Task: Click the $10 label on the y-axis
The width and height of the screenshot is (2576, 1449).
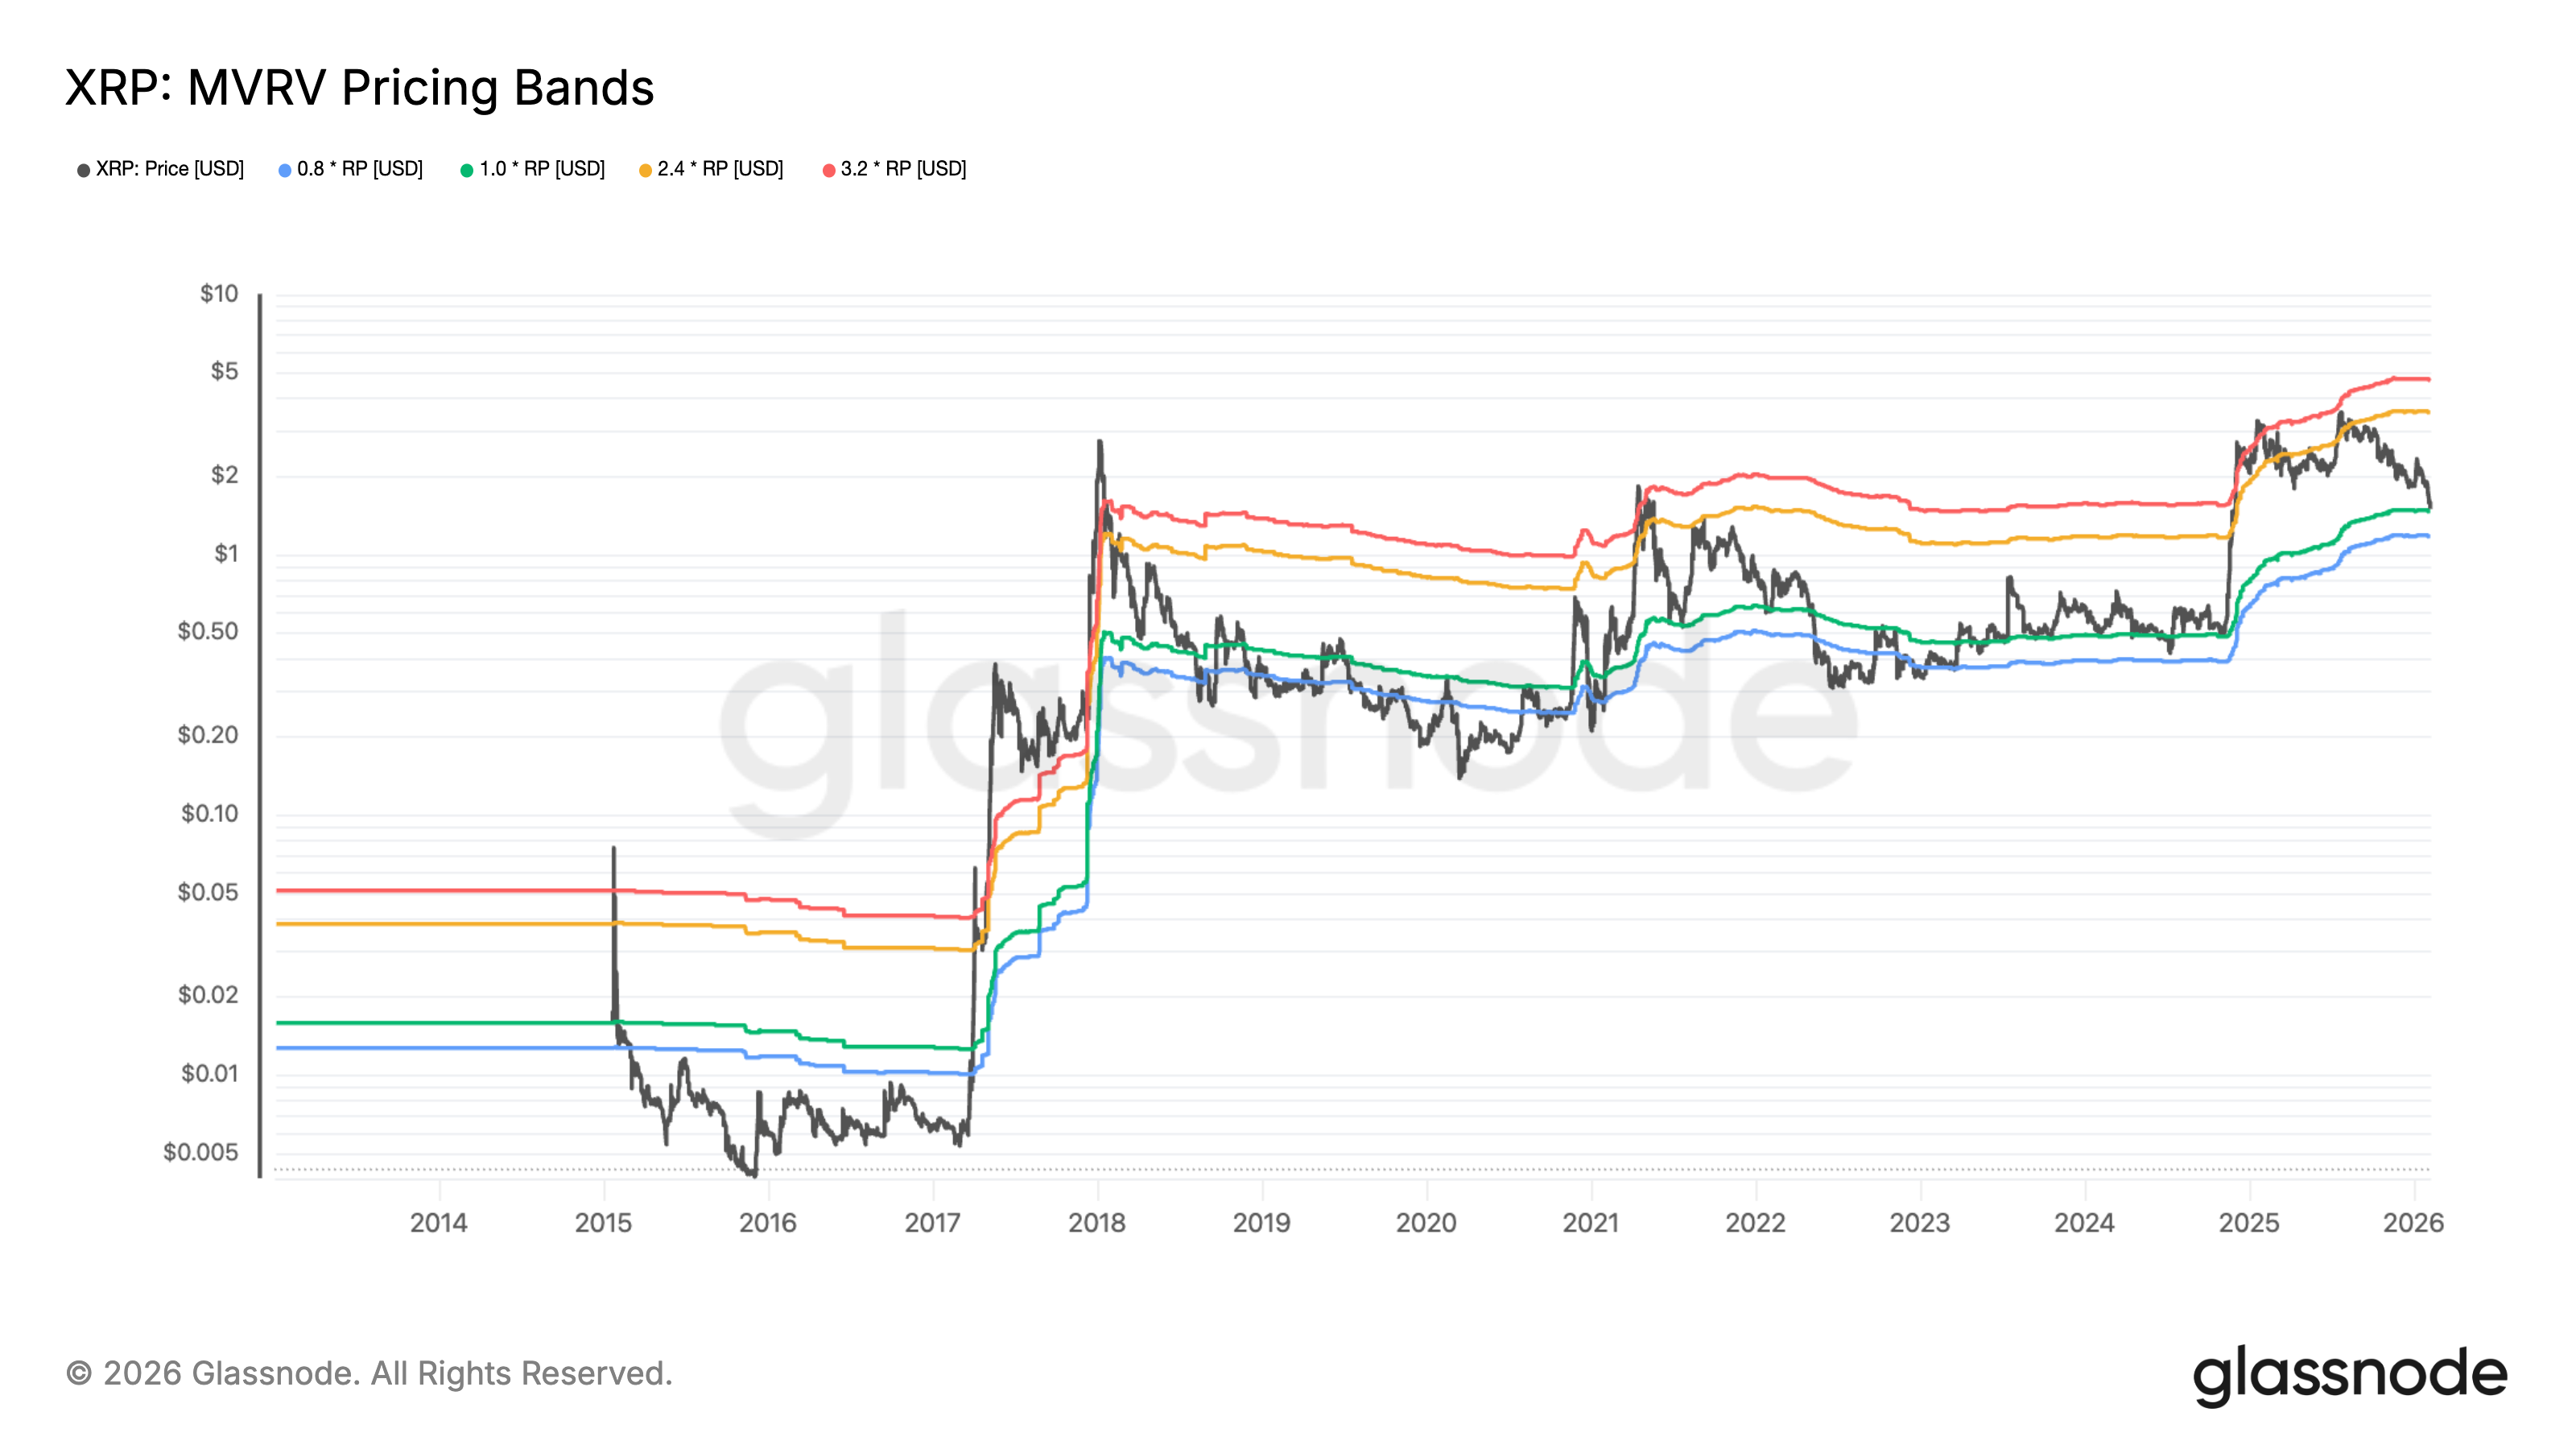Action: click(219, 293)
